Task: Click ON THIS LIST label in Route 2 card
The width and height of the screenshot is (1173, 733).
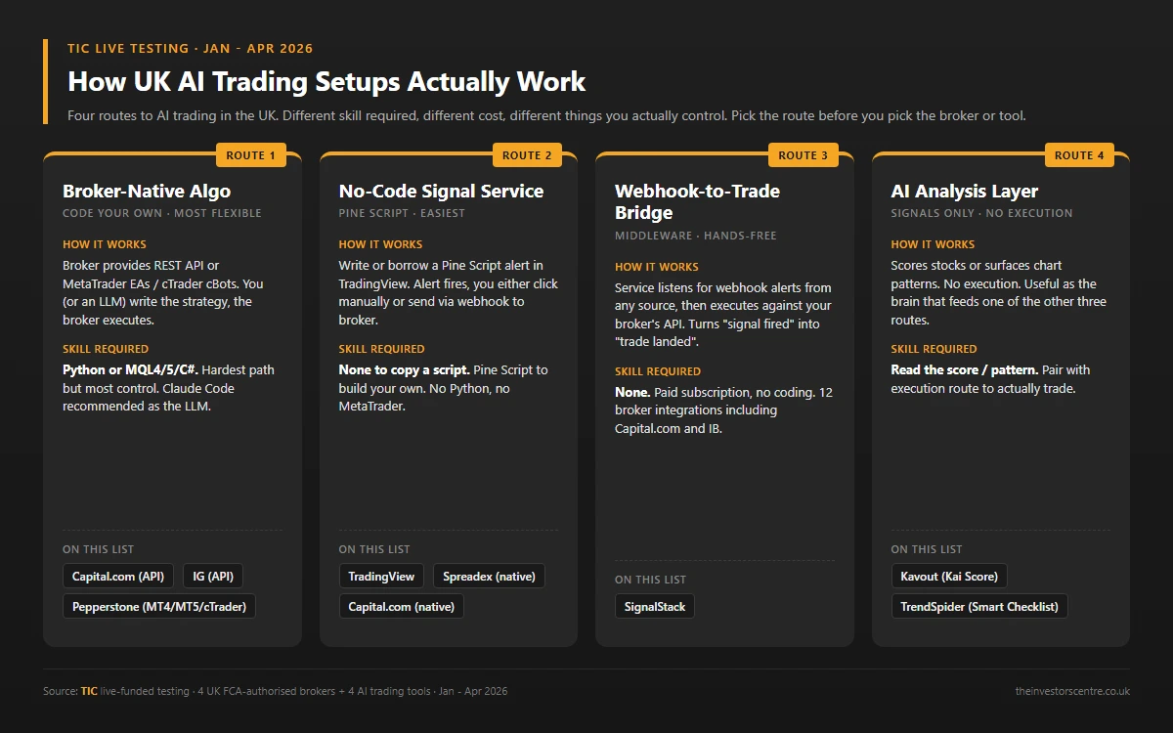Action: point(374,549)
